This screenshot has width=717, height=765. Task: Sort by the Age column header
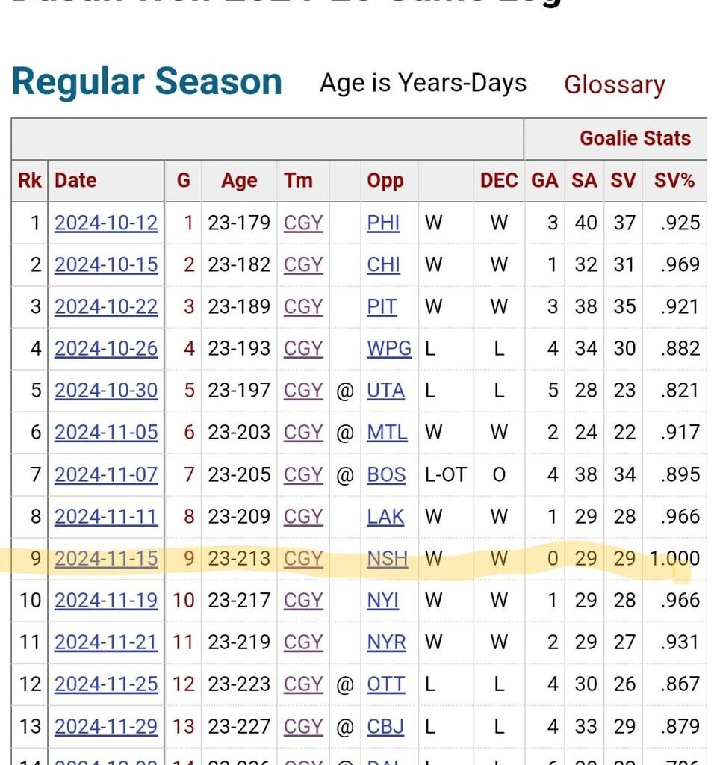[x=239, y=180]
